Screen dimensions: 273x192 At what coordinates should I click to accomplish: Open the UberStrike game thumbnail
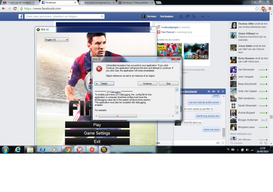(196, 51)
